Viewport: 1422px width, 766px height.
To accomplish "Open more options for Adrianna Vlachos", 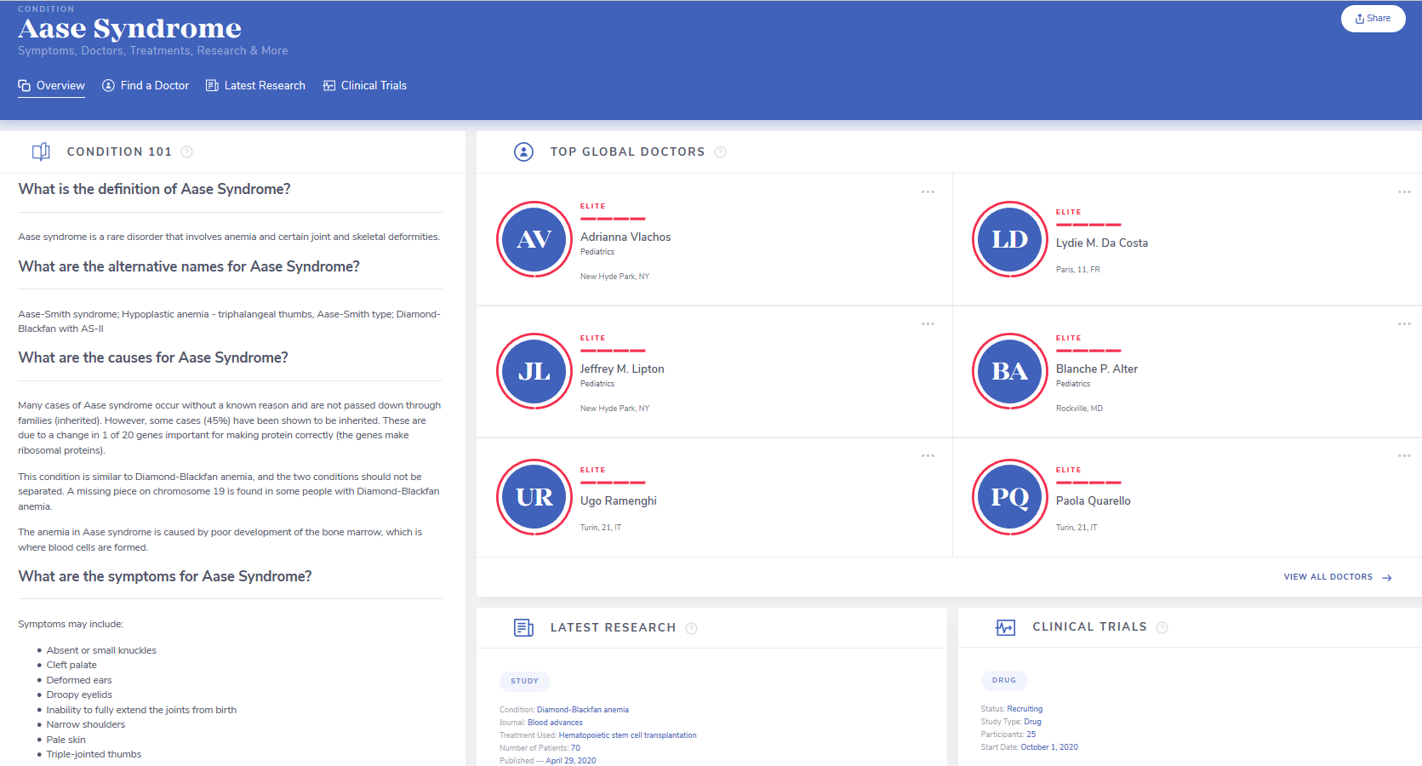I will click(x=928, y=192).
